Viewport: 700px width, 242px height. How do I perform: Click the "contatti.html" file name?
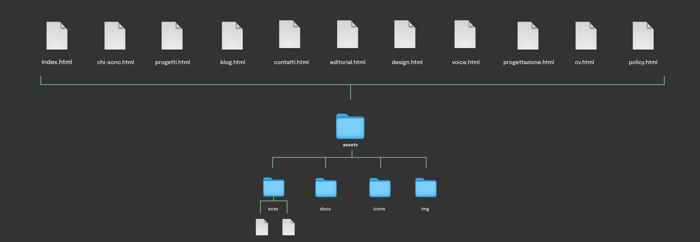coord(291,62)
